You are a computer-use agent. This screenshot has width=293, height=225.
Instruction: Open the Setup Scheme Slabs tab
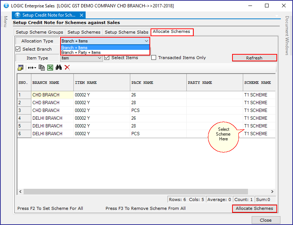[x=127, y=32]
